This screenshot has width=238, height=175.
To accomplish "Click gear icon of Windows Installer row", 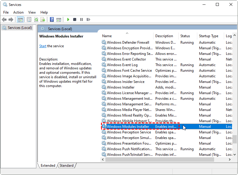I will coord(104,87).
